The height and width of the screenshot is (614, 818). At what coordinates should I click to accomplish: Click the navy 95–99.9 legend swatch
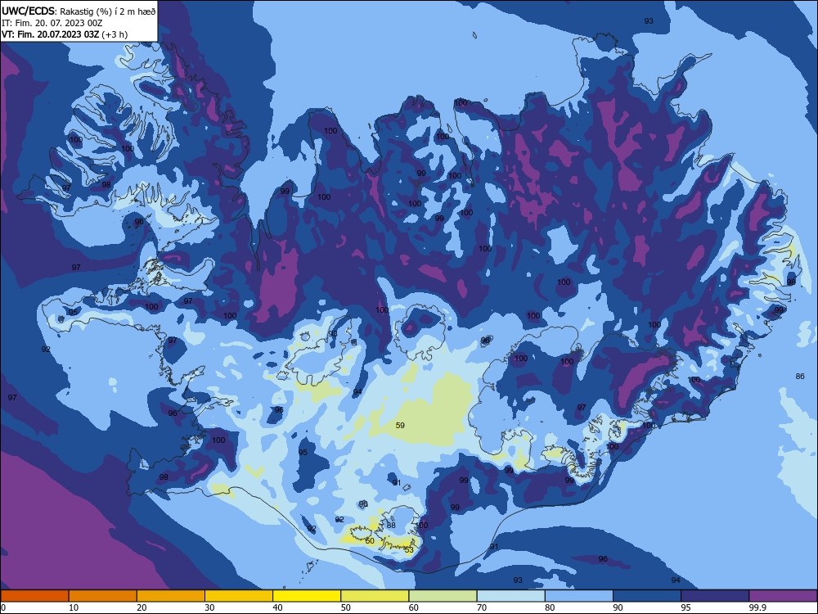715,596
